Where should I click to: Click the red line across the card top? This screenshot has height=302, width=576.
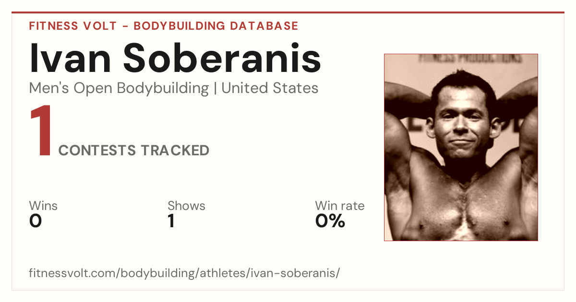(x=288, y=12)
